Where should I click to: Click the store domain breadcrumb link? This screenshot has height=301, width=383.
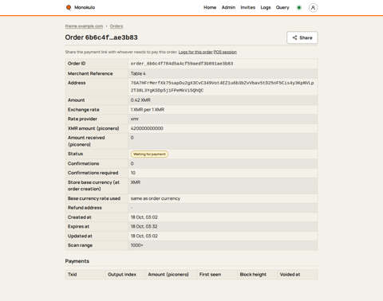click(84, 26)
